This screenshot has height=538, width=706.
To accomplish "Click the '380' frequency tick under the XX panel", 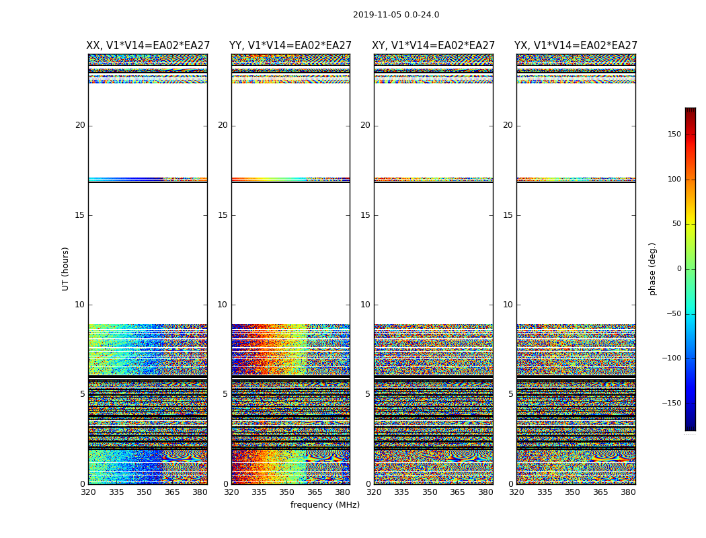I will point(200,492).
